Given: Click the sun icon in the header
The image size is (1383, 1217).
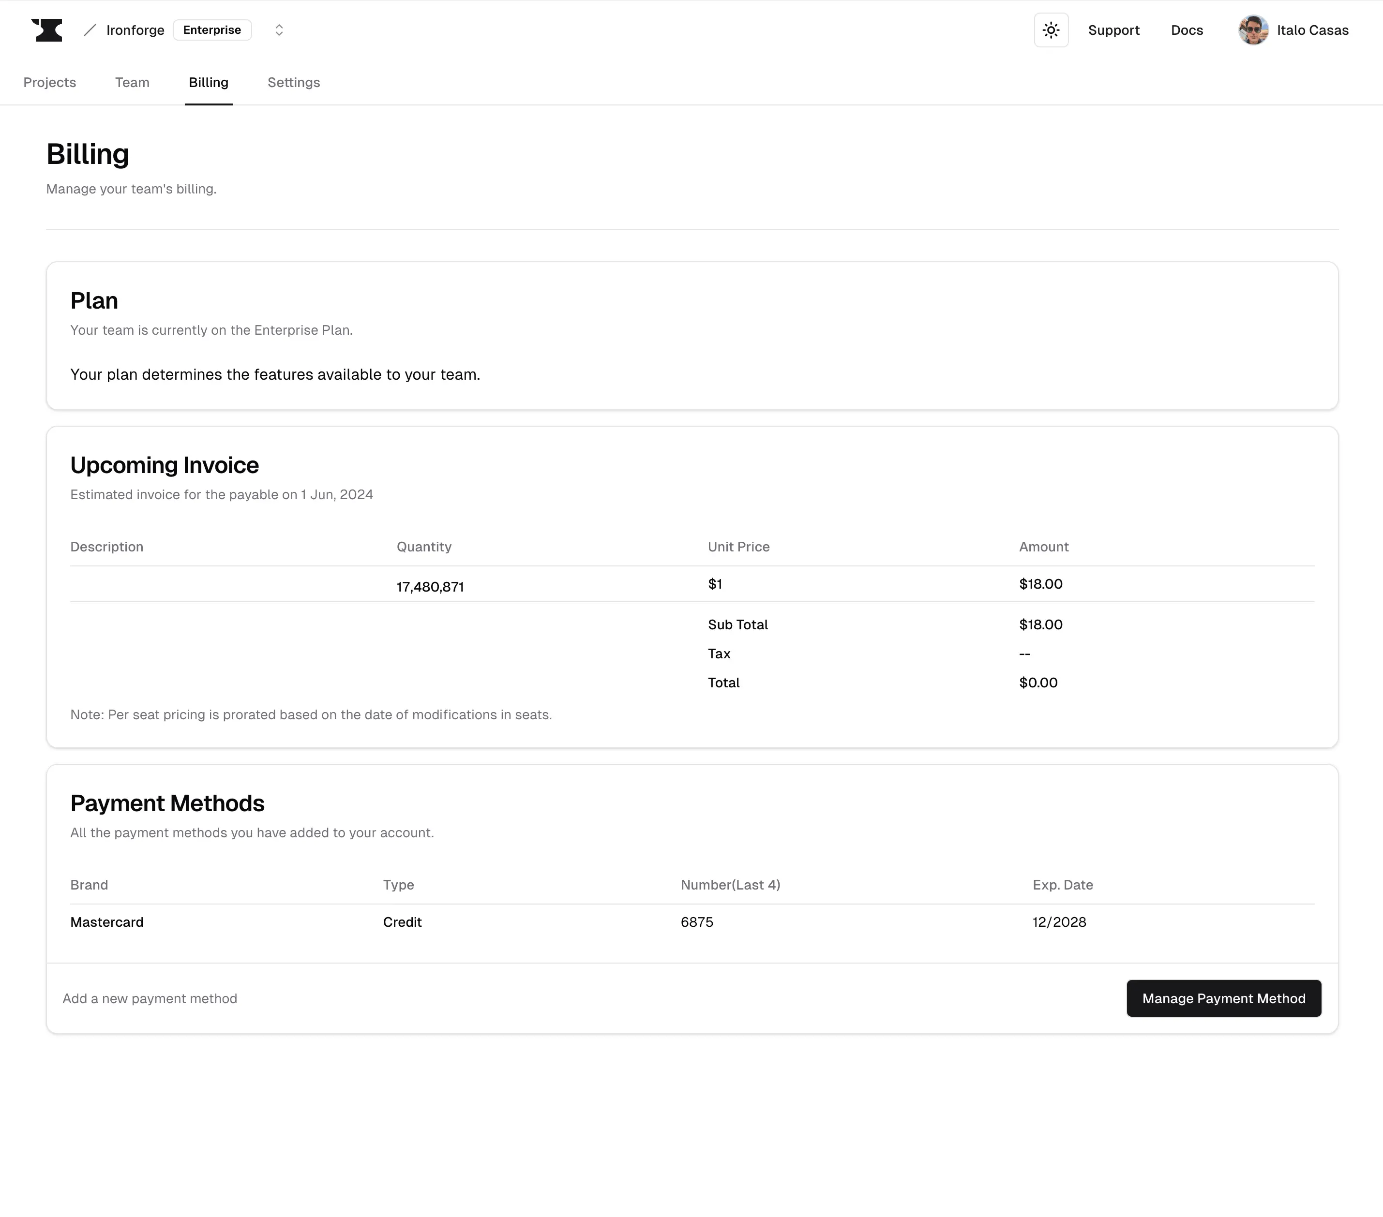Looking at the screenshot, I should (1051, 30).
